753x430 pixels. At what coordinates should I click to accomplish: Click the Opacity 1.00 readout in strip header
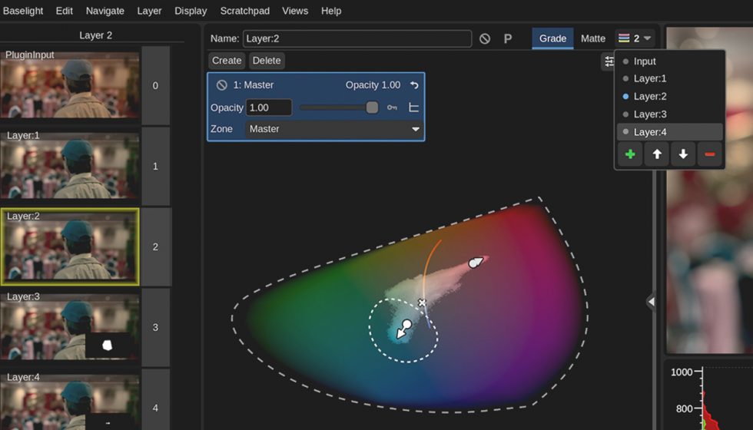click(x=373, y=85)
